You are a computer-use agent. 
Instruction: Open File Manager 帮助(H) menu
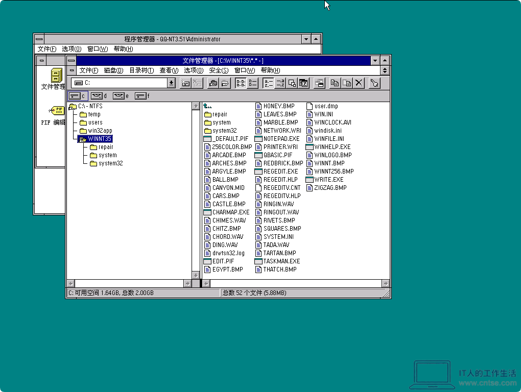click(x=270, y=70)
